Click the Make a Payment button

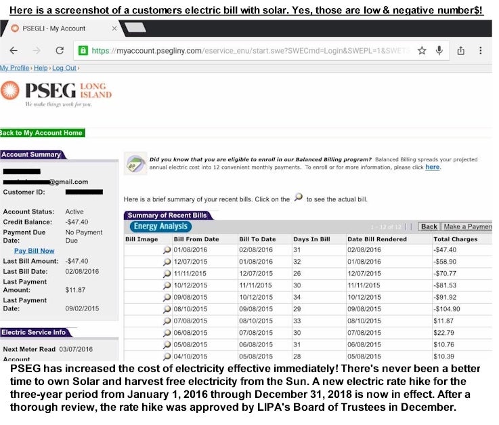pos(467,226)
